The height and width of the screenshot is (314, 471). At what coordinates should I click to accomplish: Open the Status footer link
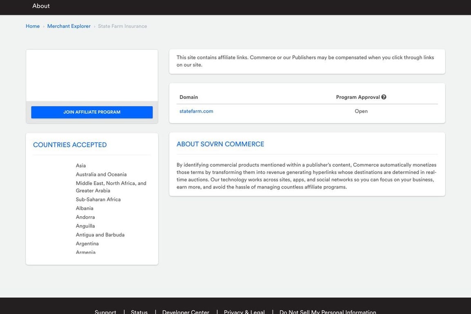tap(139, 312)
